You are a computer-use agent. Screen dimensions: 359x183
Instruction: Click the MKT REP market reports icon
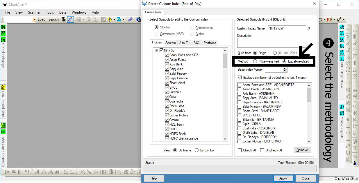(x=342, y=113)
